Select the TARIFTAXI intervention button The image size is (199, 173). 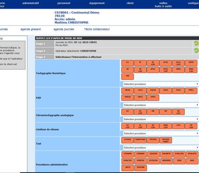point(140,140)
